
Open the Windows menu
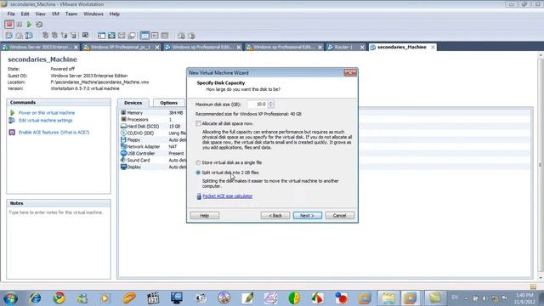point(93,14)
